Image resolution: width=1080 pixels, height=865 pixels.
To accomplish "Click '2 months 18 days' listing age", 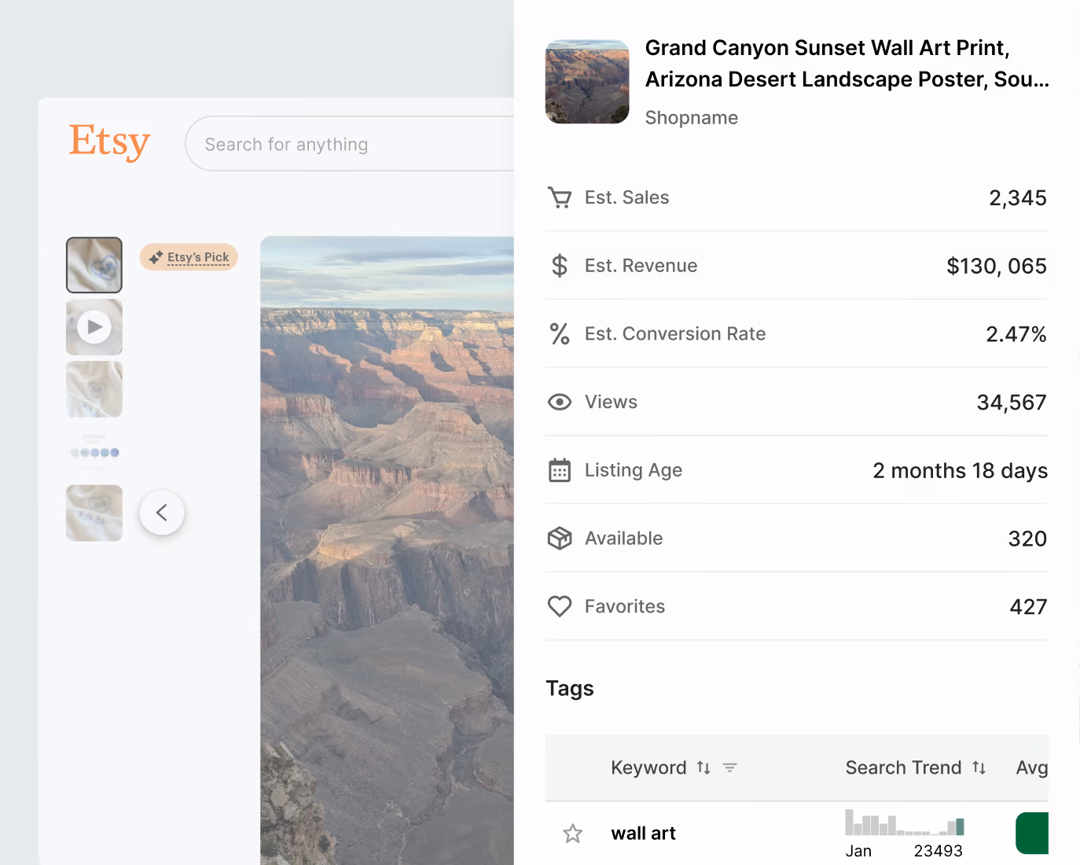I will pyautogui.click(x=961, y=470).
